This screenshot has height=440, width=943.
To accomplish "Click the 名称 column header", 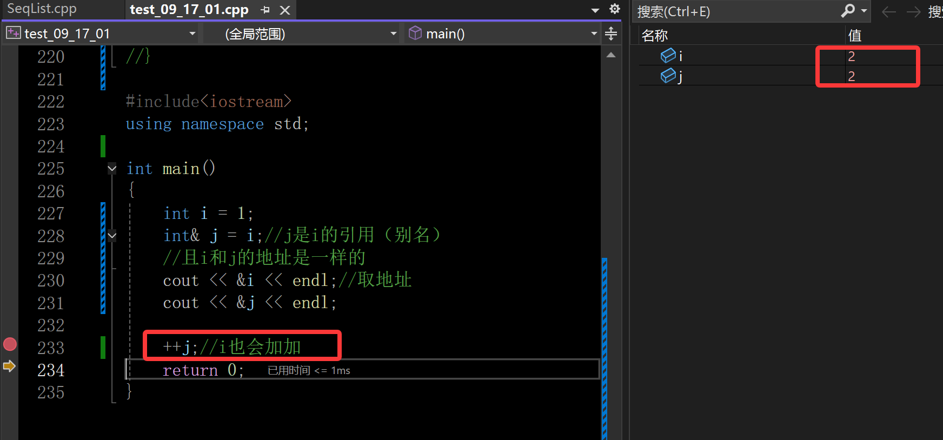I will coord(655,36).
